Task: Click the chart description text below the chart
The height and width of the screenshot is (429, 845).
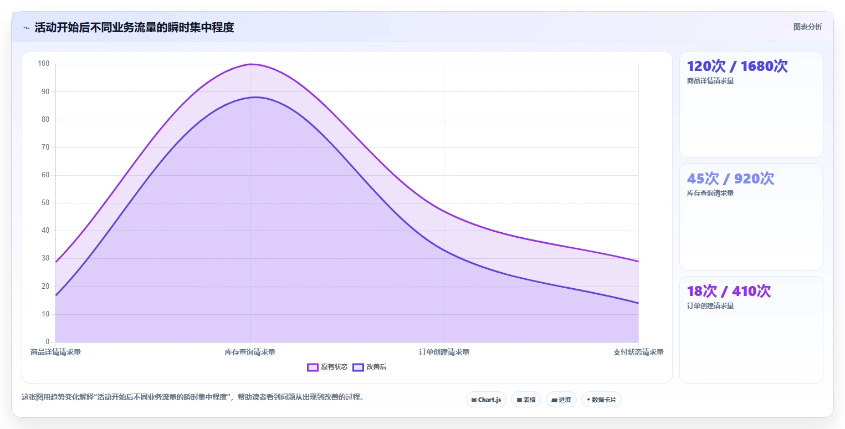Action: [x=193, y=397]
